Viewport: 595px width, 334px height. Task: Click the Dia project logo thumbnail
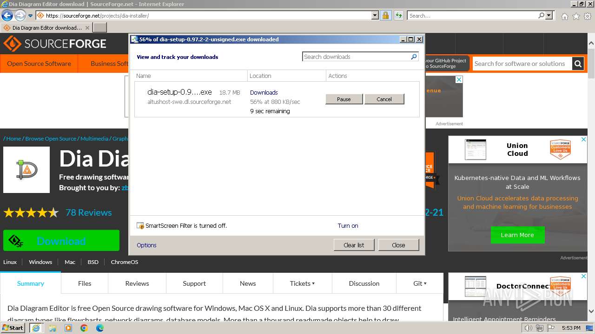coord(26,170)
